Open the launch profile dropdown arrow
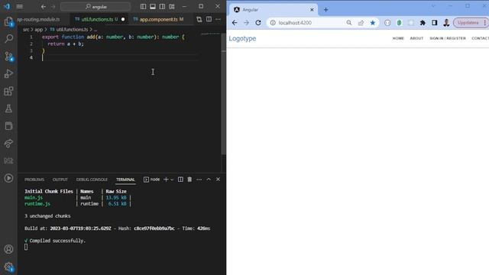Screen dimensions: 489x275 (172, 180)
